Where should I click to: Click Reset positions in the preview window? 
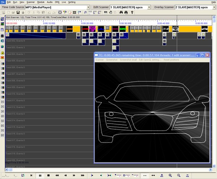[x=171, y=60]
